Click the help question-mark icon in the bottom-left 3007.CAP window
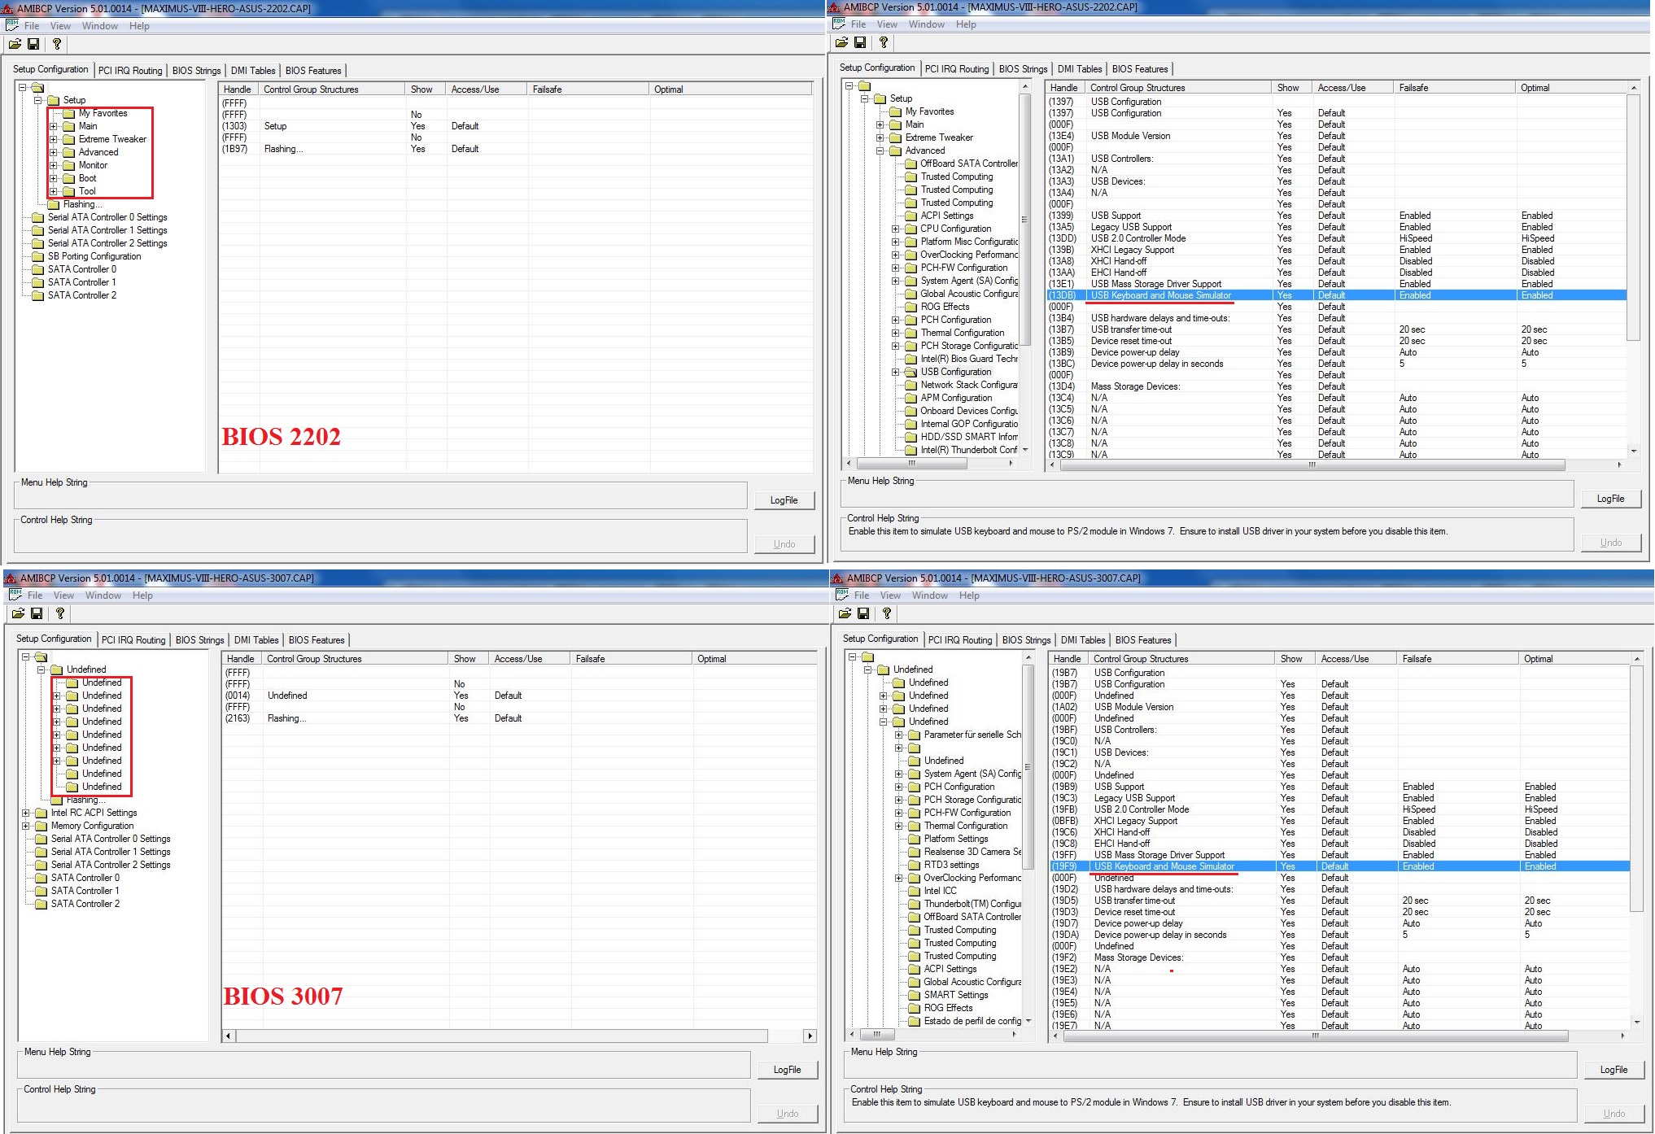 point(59,613)
